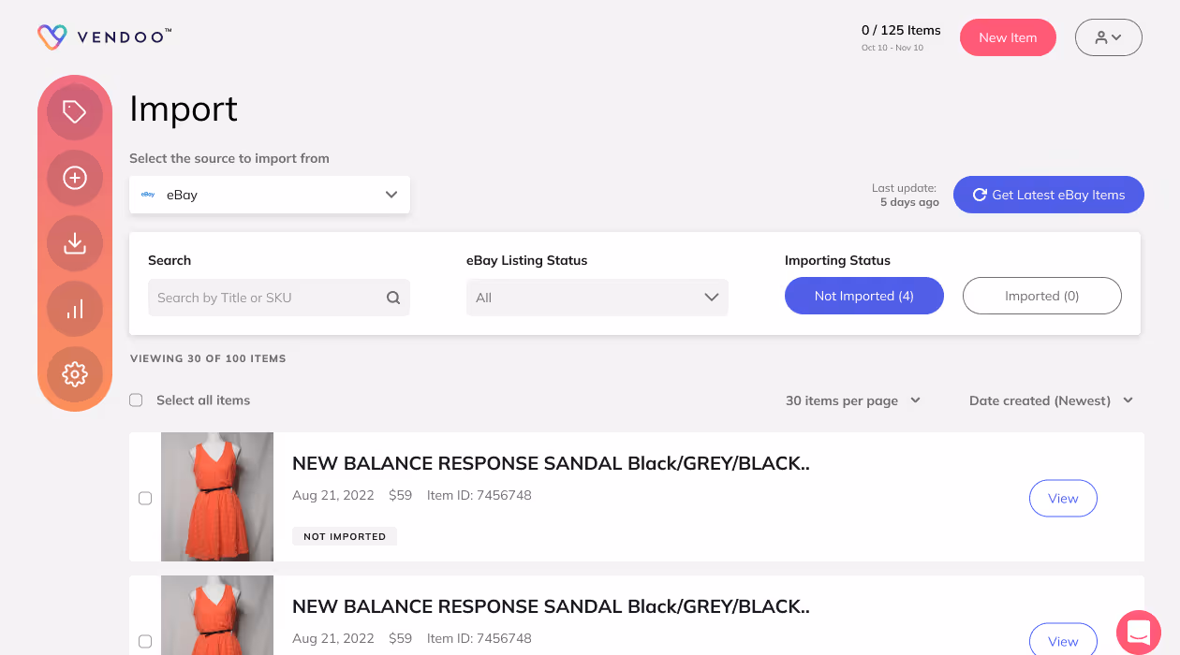Image resolution: width=1180 pixels, height=655 pixels.
Task: Open the Date created (Newest) sort dropdown
Action: pos(1051,400)
